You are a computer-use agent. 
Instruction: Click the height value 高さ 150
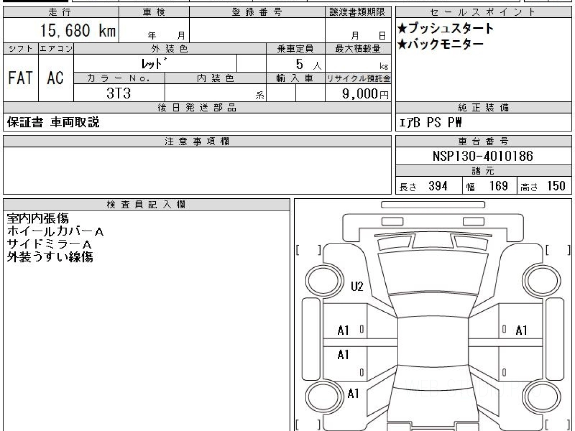pyautogui.click(x=543, y=186)
